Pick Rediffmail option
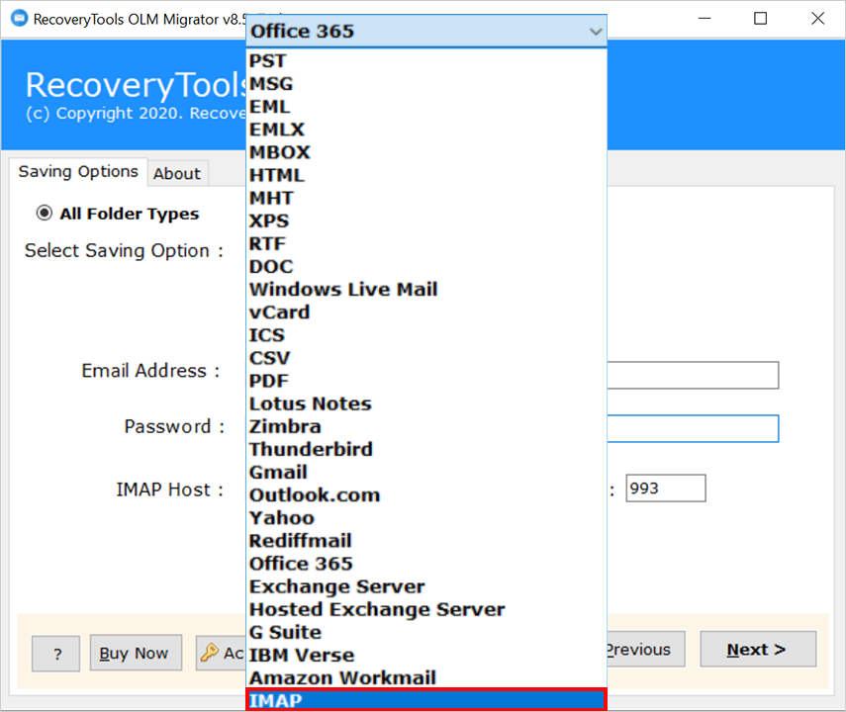 [426, 541]
